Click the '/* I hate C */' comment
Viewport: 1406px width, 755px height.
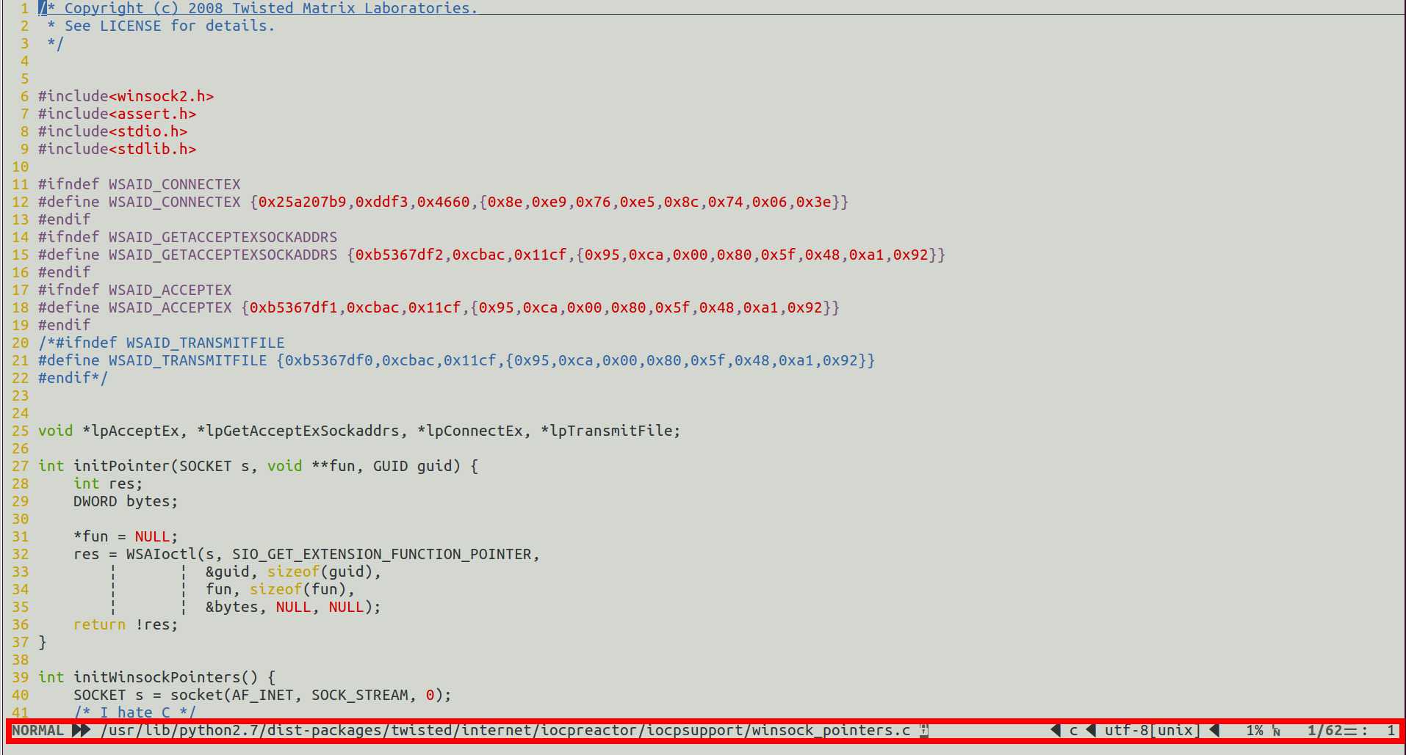point(134,712)
